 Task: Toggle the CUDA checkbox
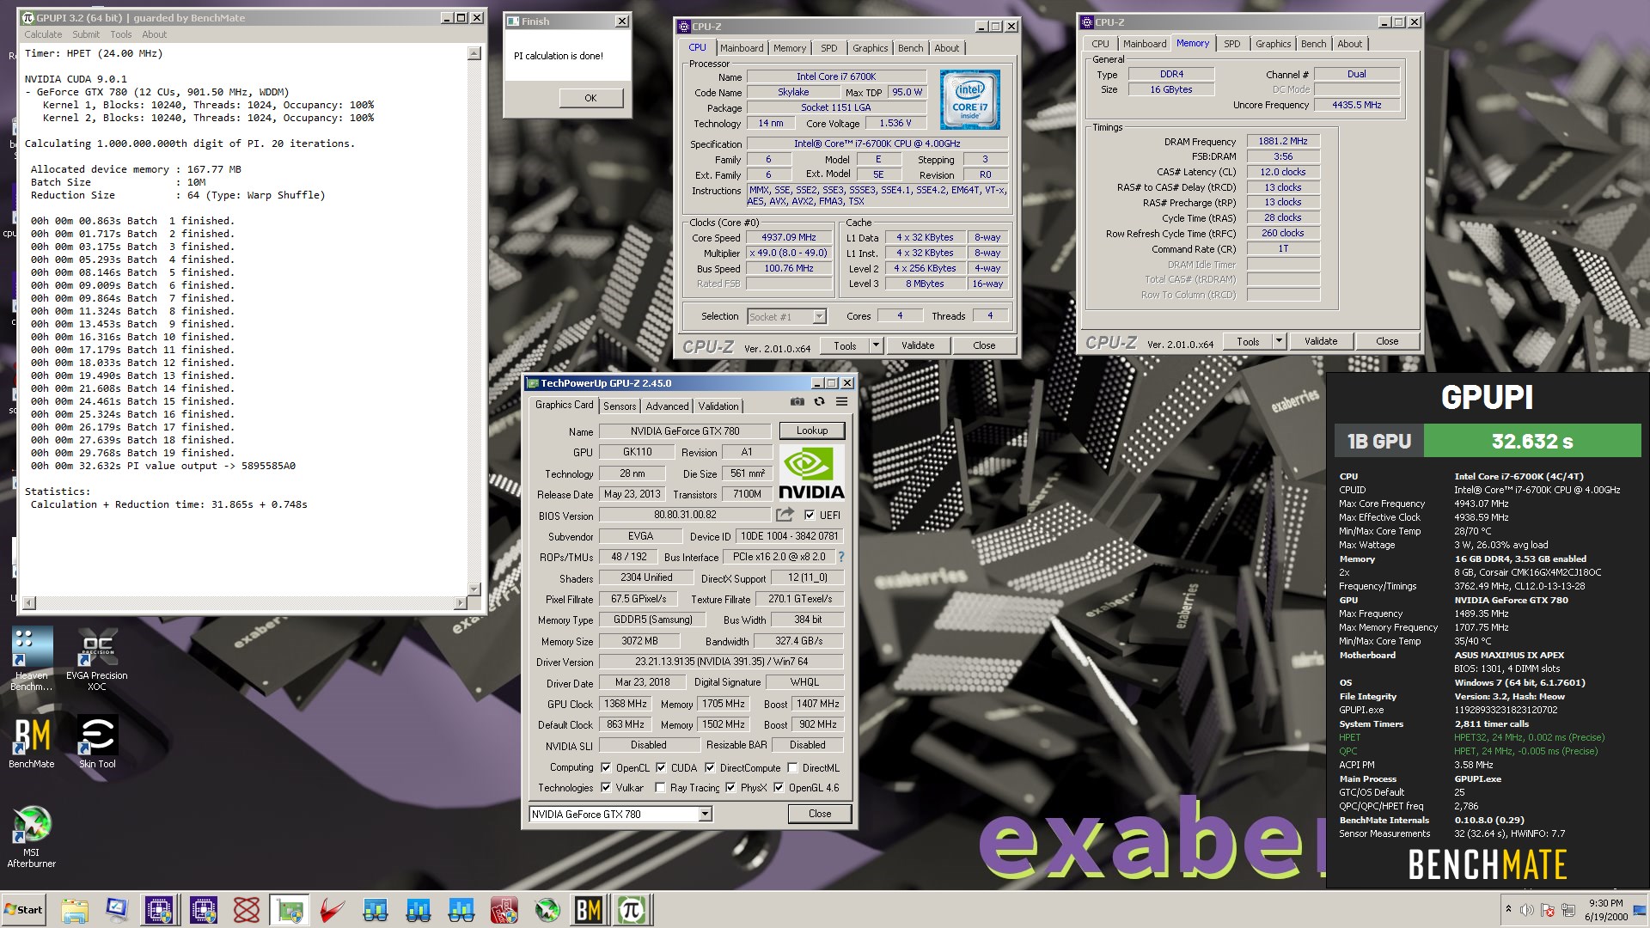click(661, 768)
